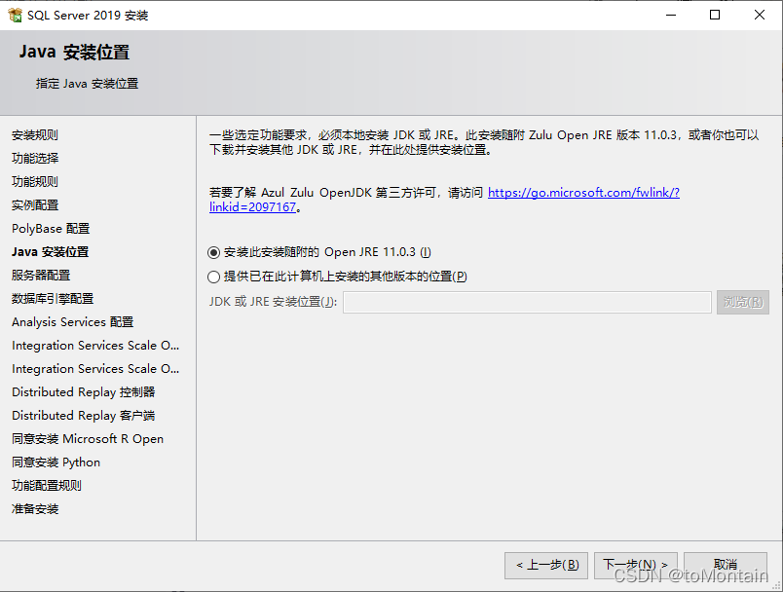Minimize the SQL Server 2019 setup window
783x592 pixels.
click(671, 15)
